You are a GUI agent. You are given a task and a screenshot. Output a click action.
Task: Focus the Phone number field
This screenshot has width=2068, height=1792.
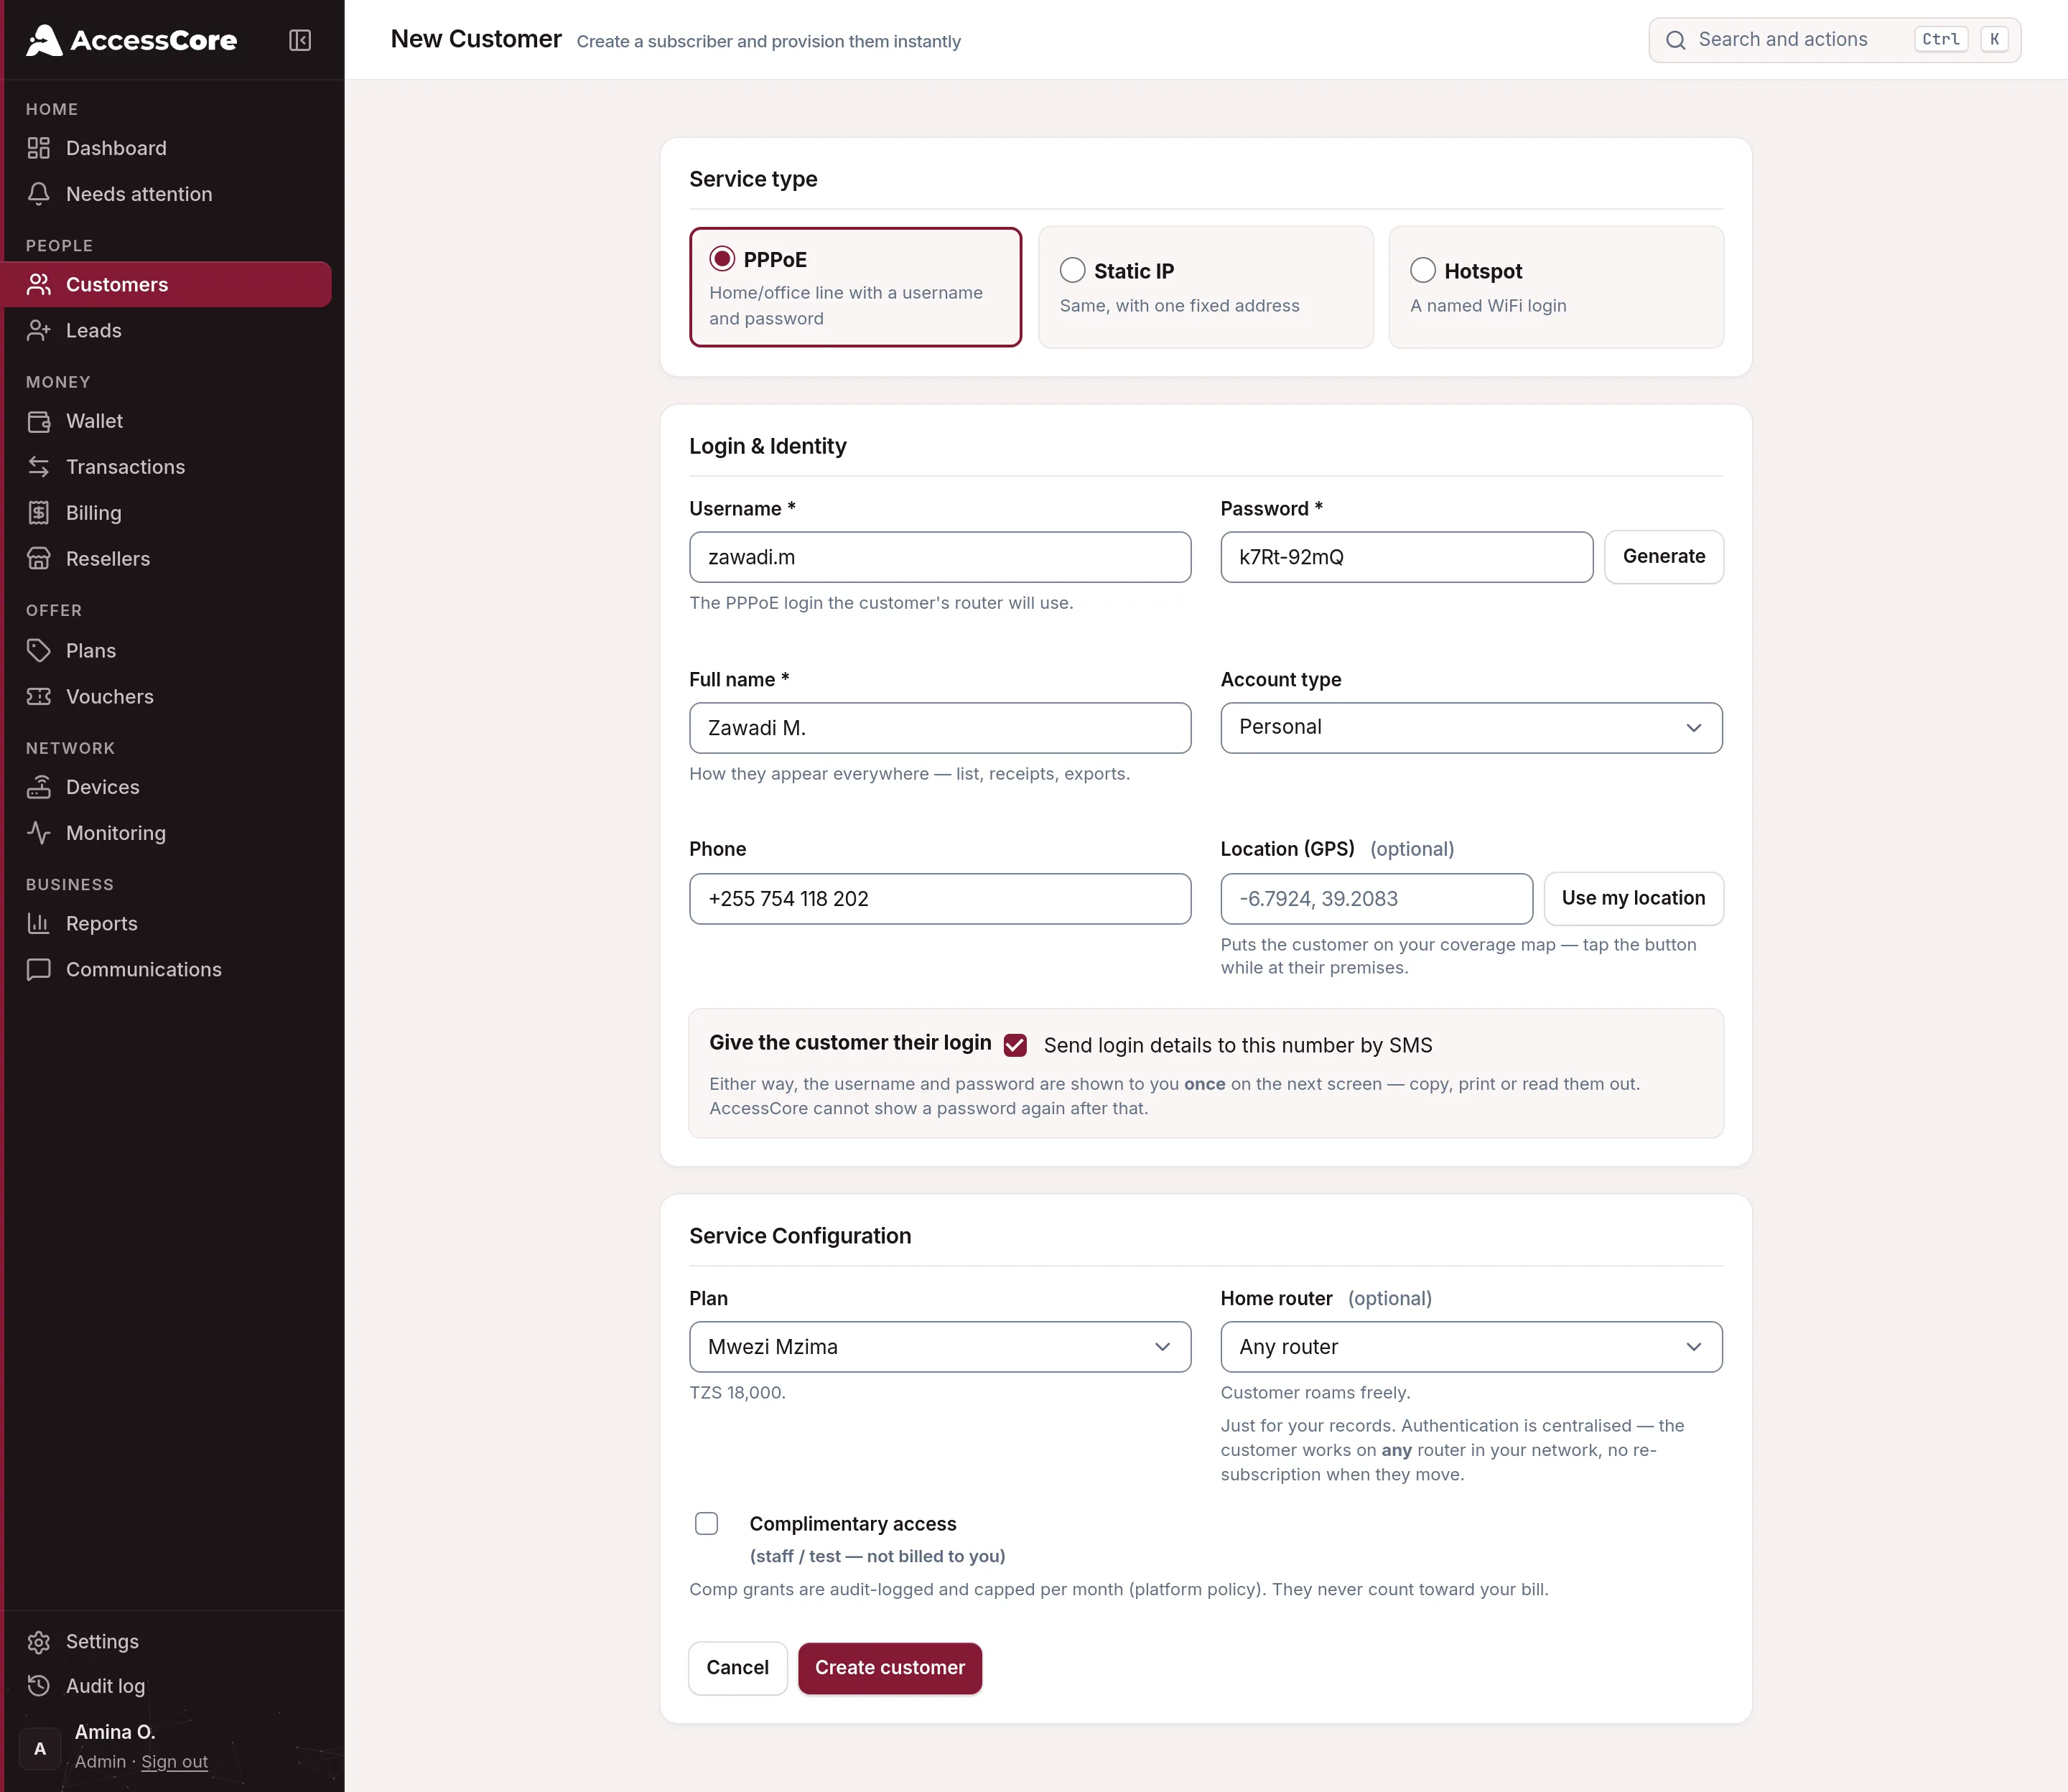(x=940, y=899)
